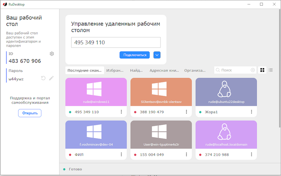Click the remote desktop ID input field
281x176 pixels.
click(x=116, y=42)
